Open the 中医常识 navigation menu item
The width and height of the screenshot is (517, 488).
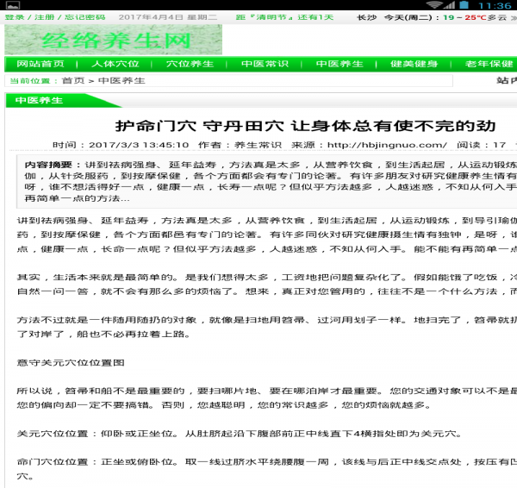(265, 64)
